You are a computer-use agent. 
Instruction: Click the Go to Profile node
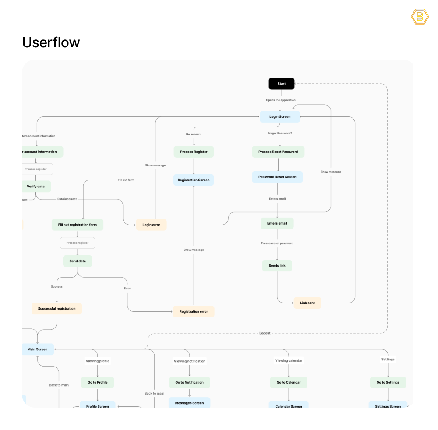coord(97,382)
